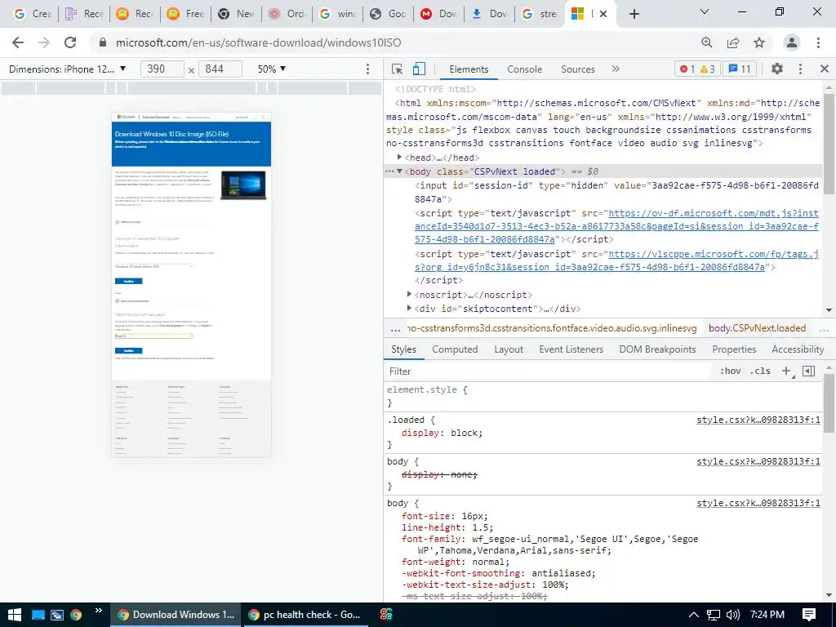
Task: Open the 50% zoom dropdown
Action: (x=272, y=69)
